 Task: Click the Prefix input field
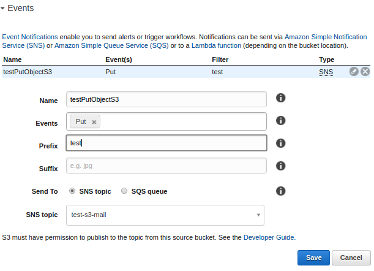click(x=166, y=143)
